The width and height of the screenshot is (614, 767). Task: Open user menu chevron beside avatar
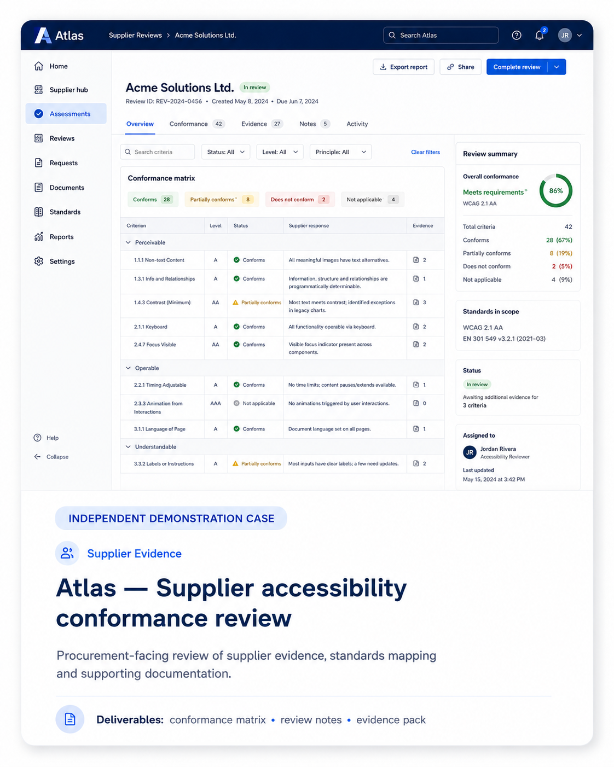tap(580, 35)
